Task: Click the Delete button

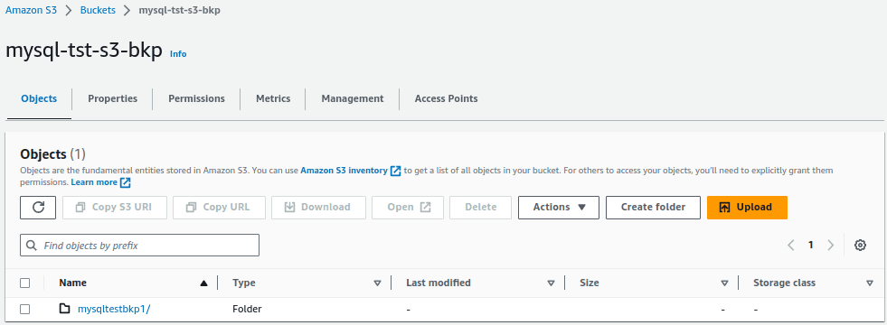Action: pyautogui.click(x=480, y=208)
